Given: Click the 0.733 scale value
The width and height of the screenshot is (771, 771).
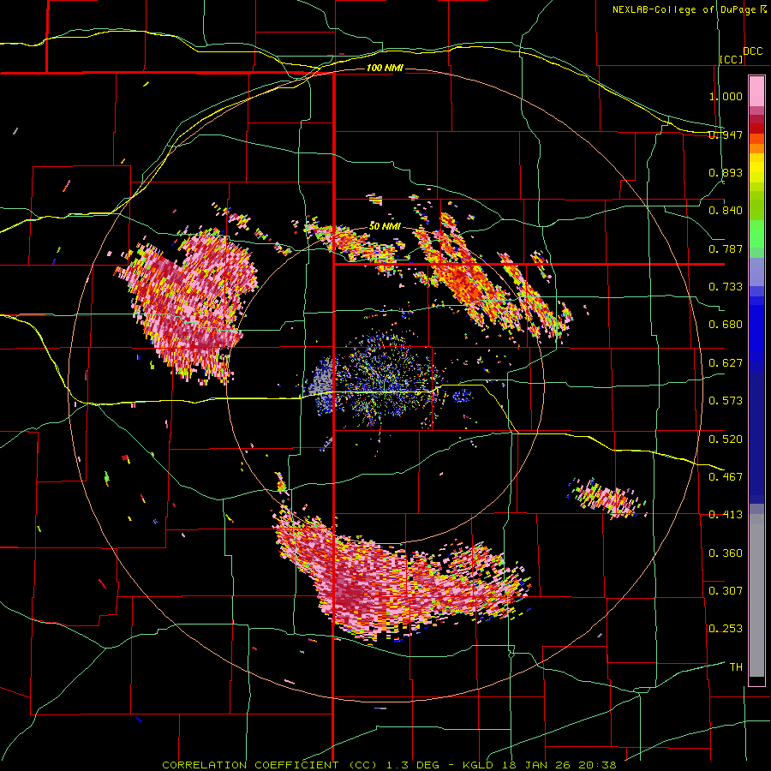Looking at the screenshot, I should 726,287.
